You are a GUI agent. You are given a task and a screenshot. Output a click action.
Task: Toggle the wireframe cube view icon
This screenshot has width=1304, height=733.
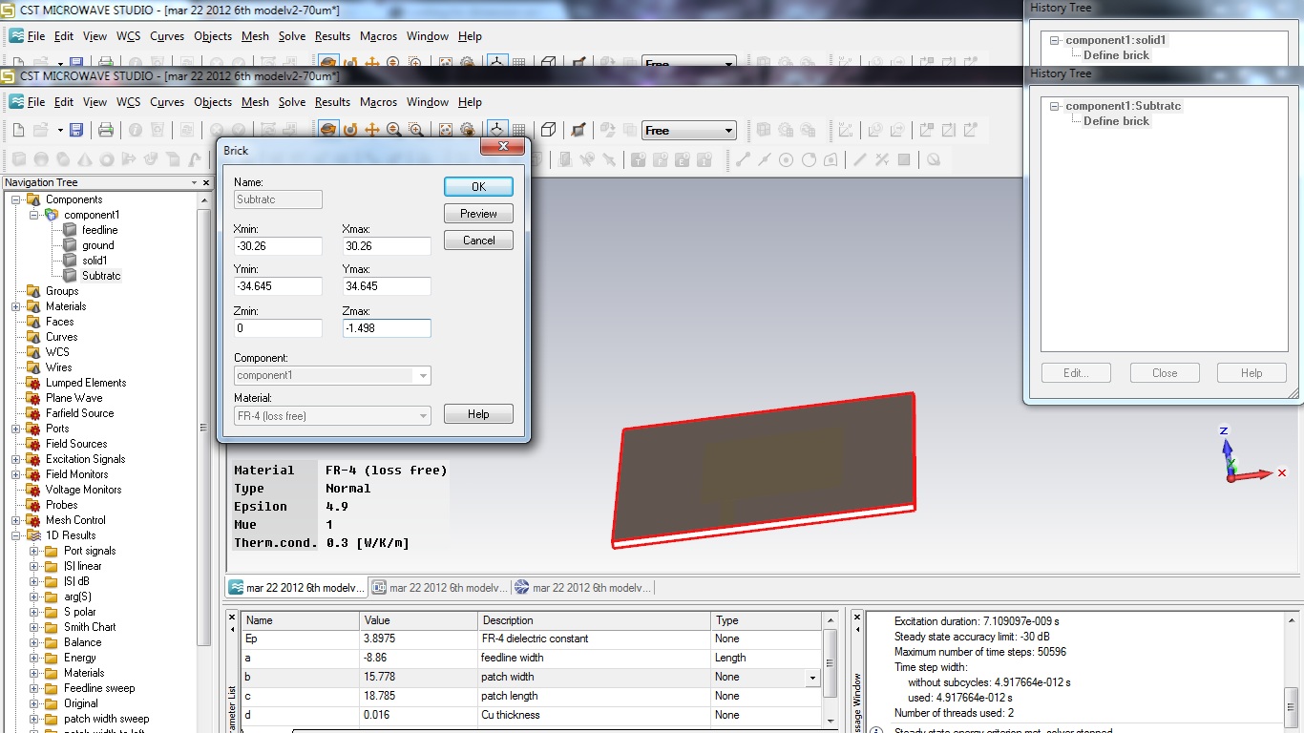(549, 130)
